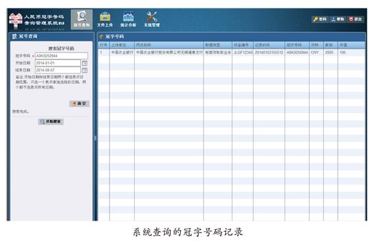
Task: Open the 冠号查询 magnifier toolbar icon
Action: pyautogui.click(x=81, y=19)
